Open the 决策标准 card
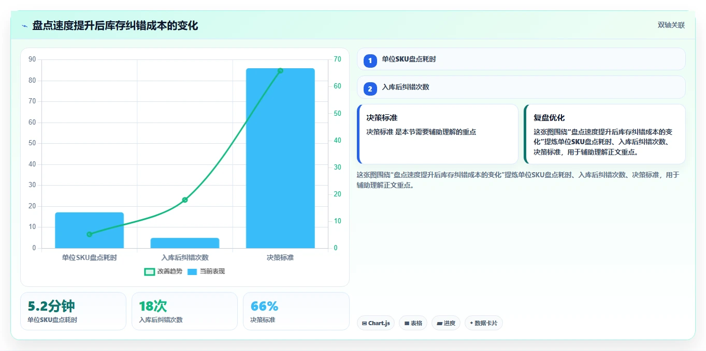Screen dimensions: 706x351 click(x=438, y=134)
